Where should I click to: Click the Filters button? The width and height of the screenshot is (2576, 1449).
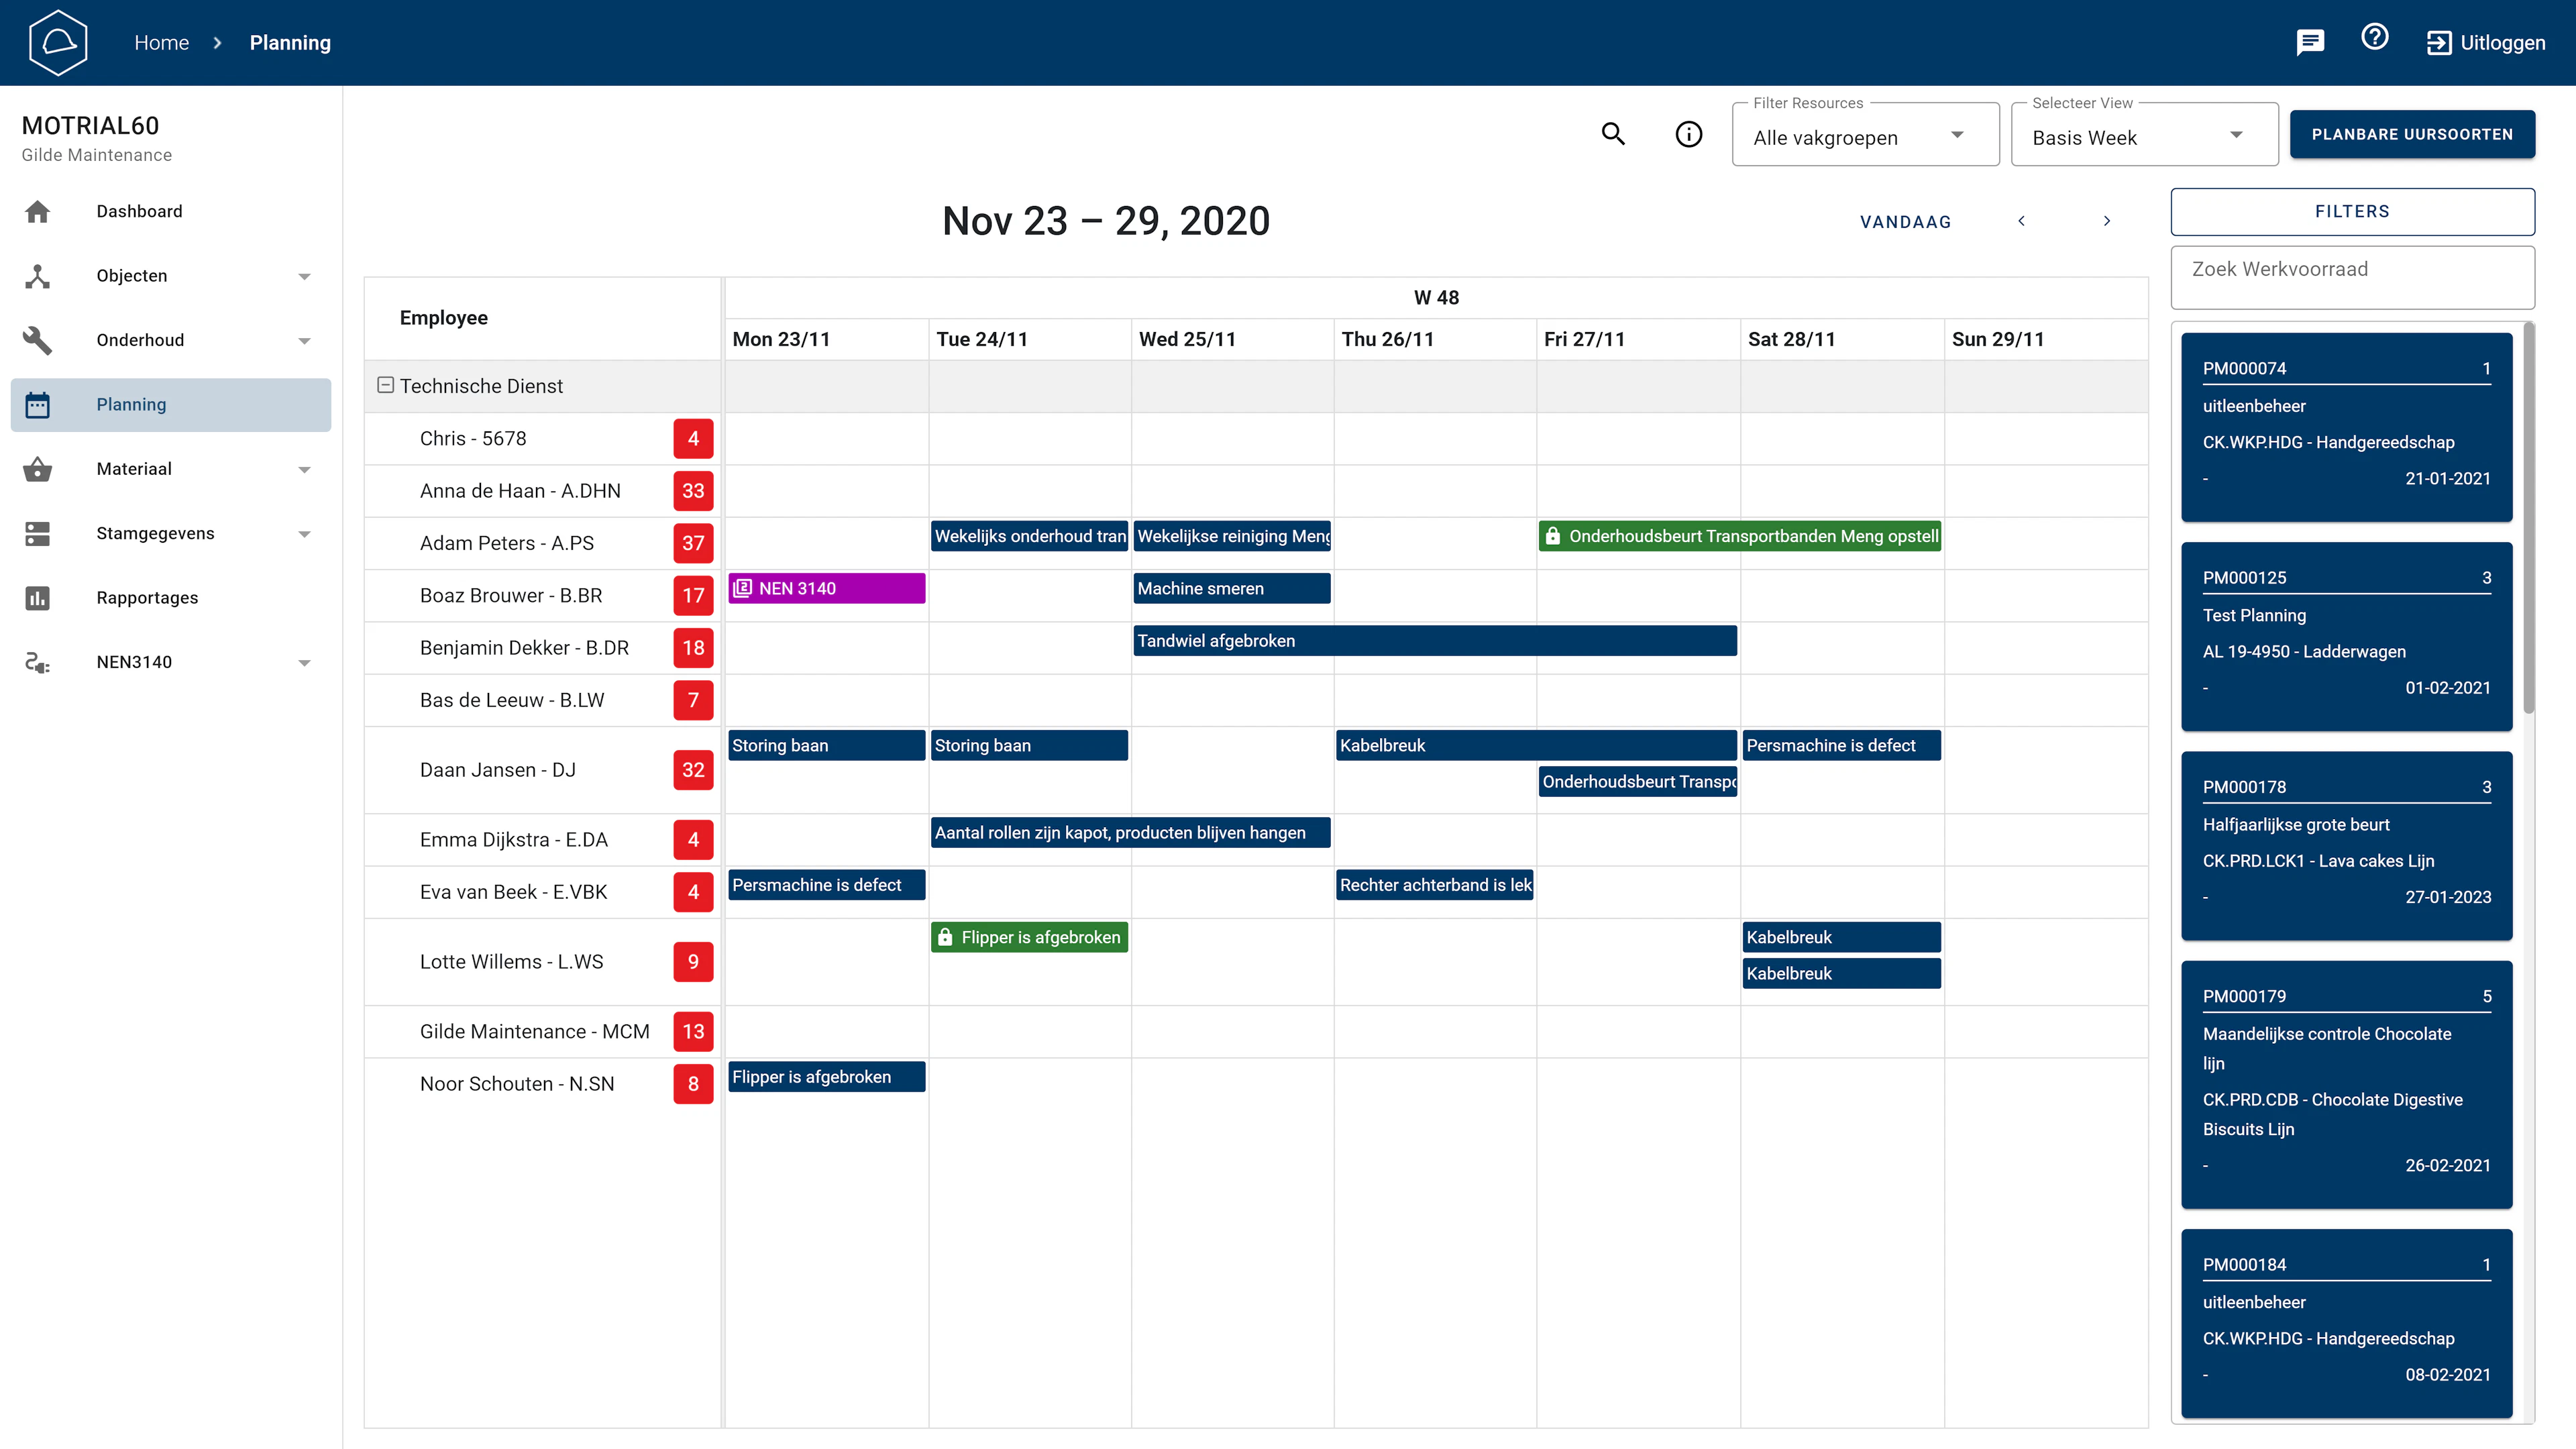coord(2352,211)
